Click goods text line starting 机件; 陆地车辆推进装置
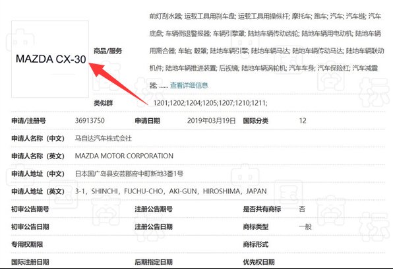Screen dimensions: 393x270 click(264, 68)
